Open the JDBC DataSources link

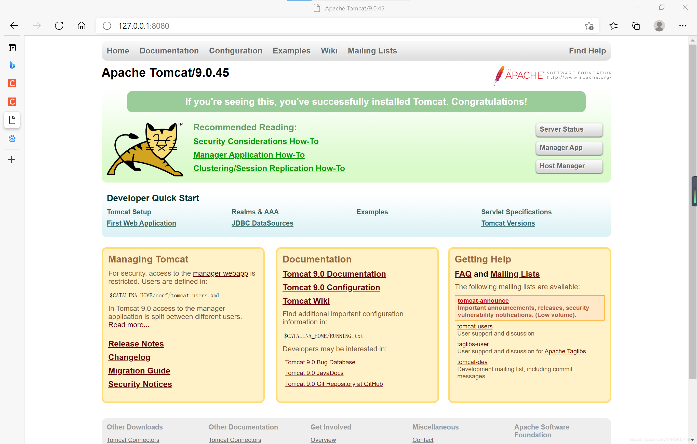click(262, 223)
